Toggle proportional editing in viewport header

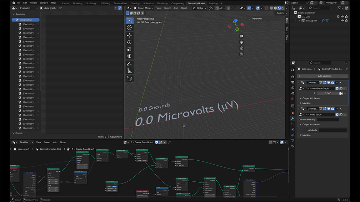click(x=228, y=8)
